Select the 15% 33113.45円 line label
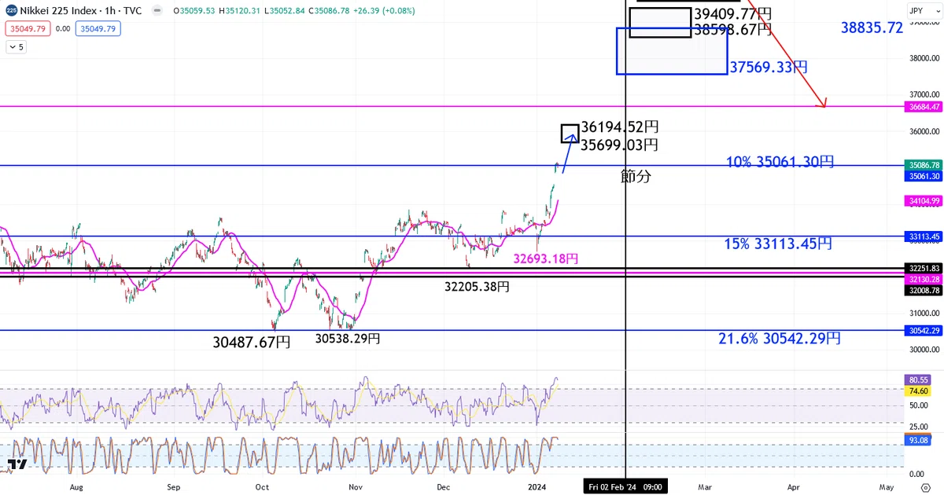The width and height of the screenshot is (944, 495). click(777, 244)
